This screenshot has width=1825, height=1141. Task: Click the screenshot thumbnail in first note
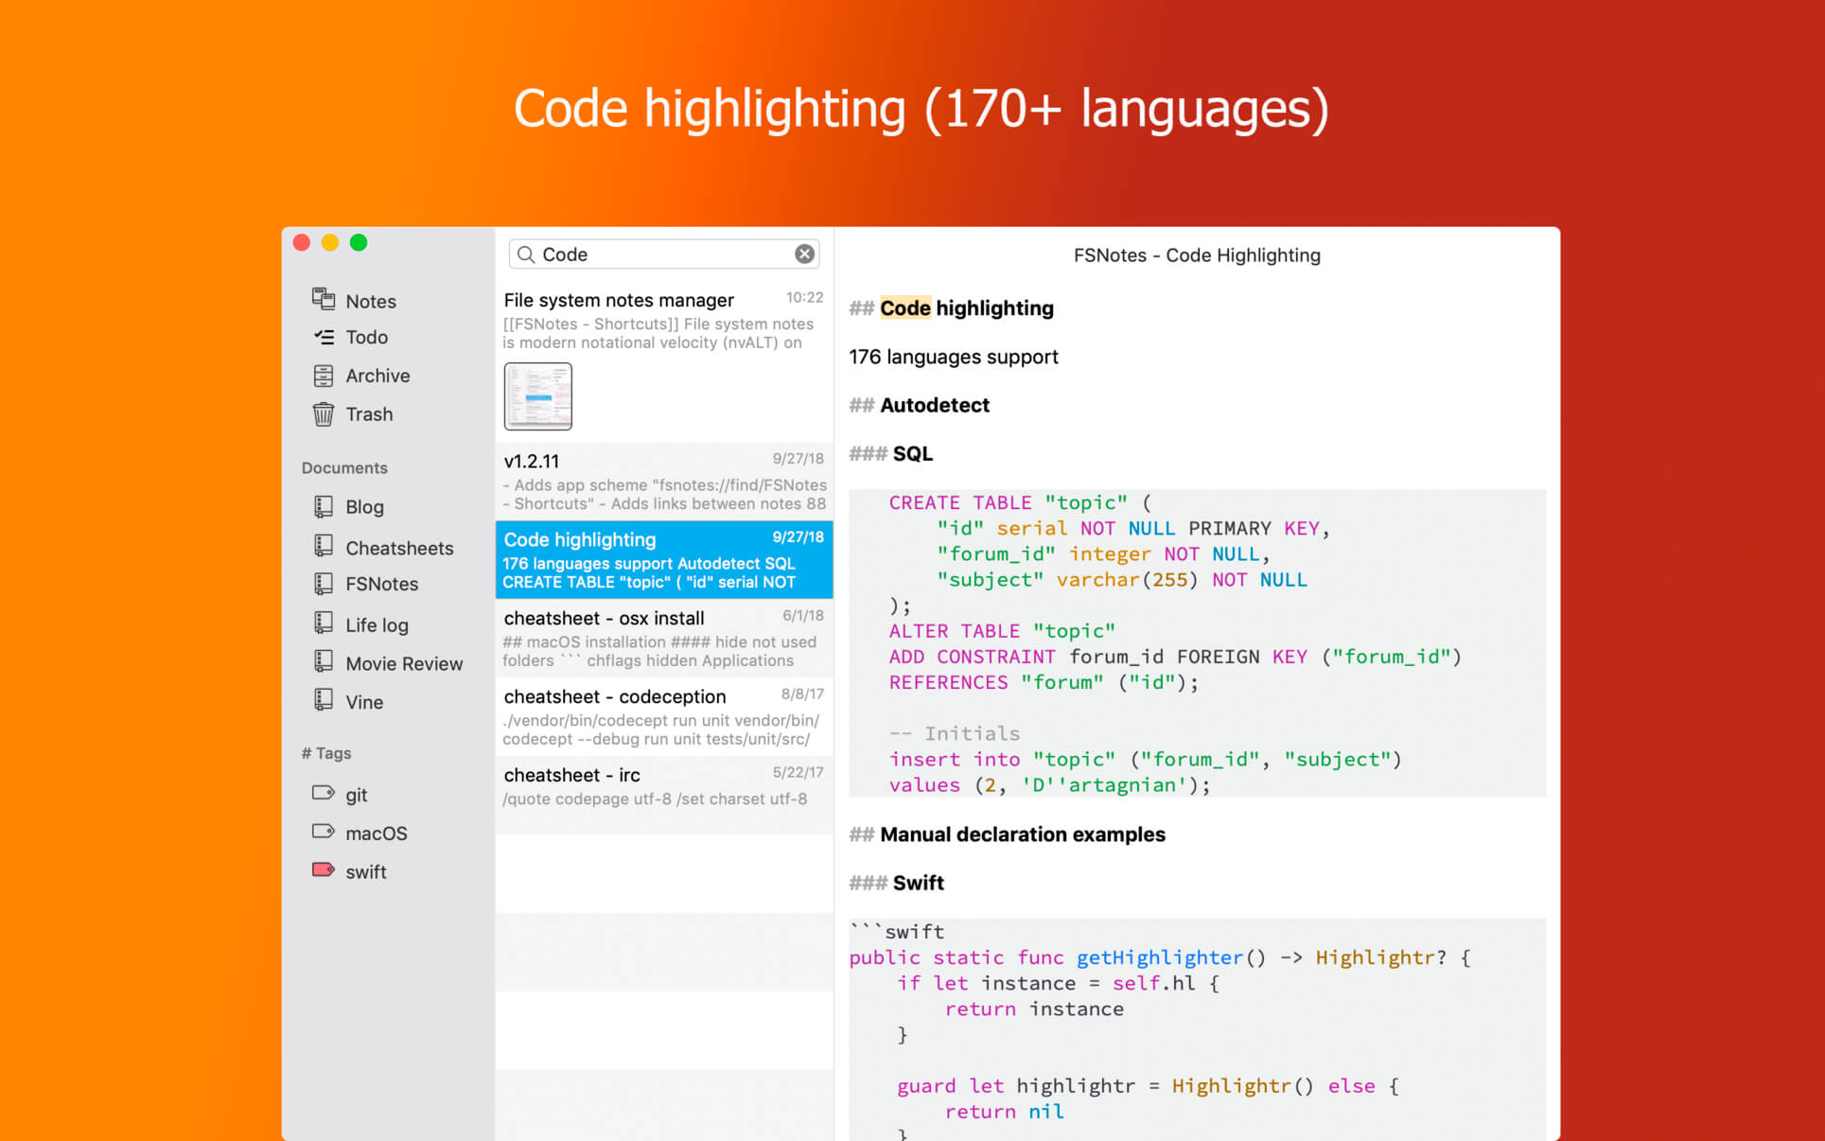click(537, 395)
